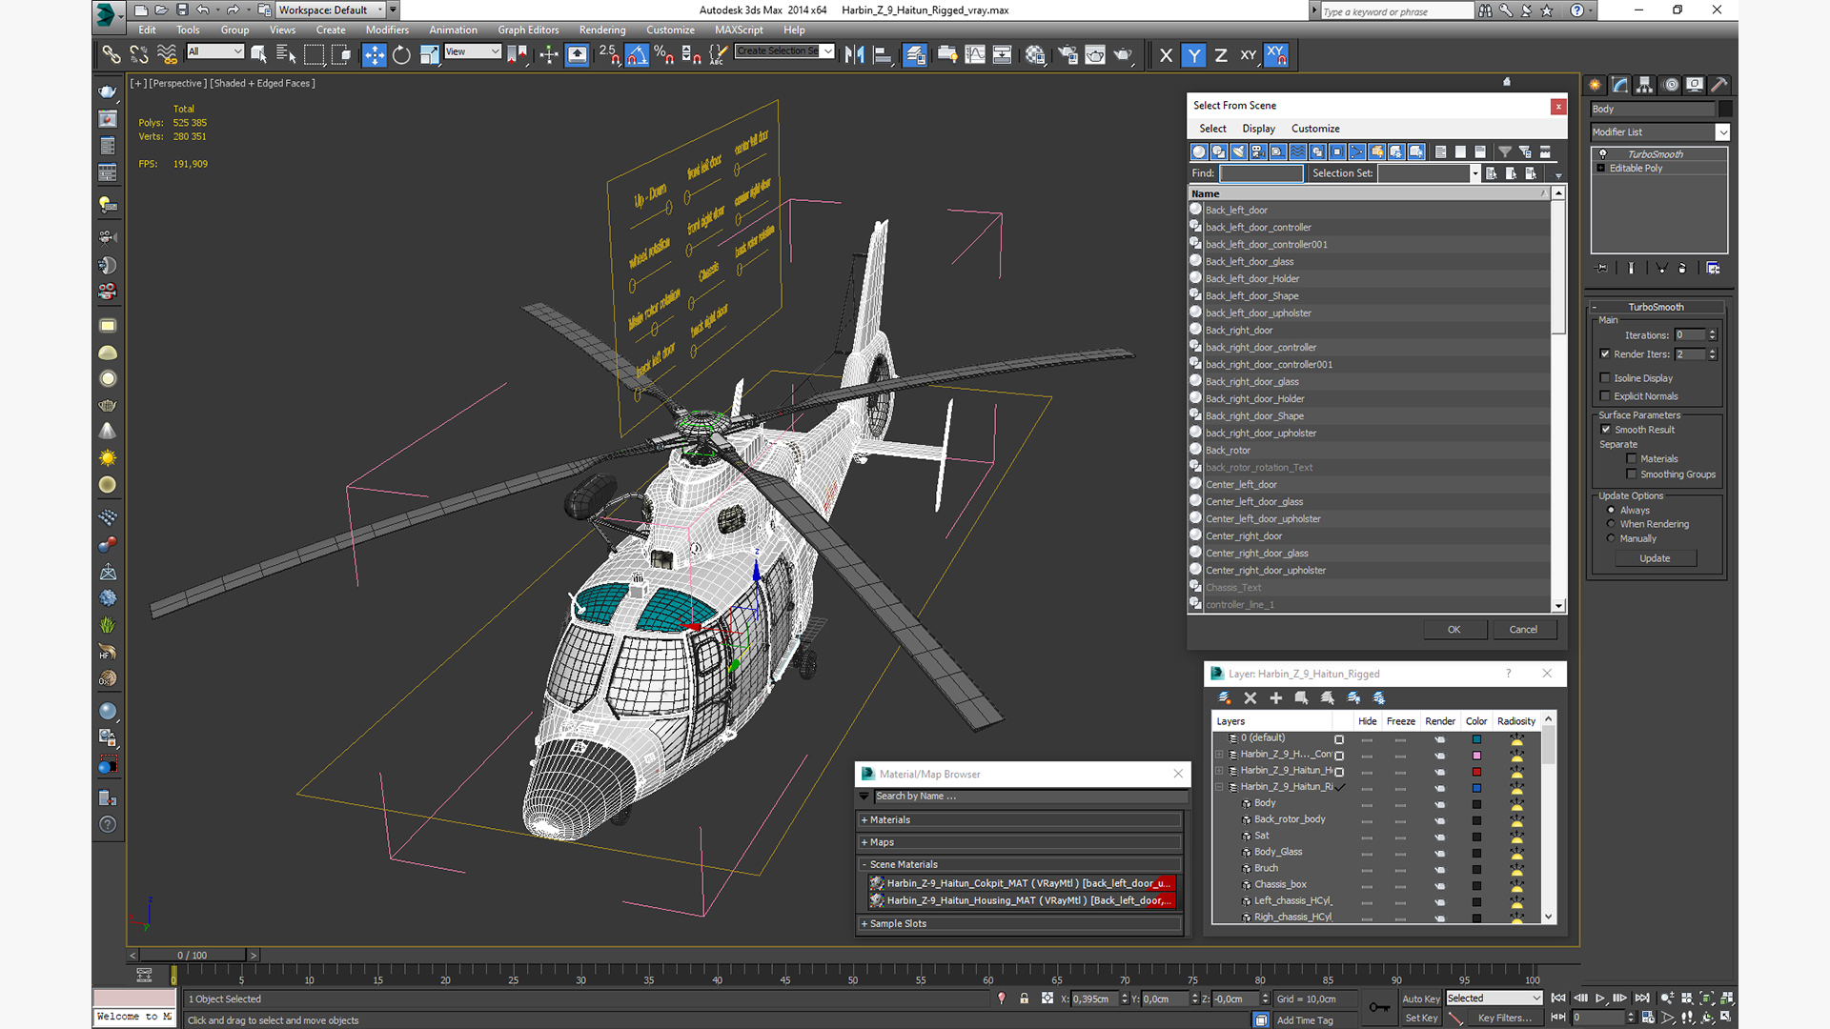Enable the Isoline Display checkbox
The image size is (1830, 1029).
point(1605,378)
